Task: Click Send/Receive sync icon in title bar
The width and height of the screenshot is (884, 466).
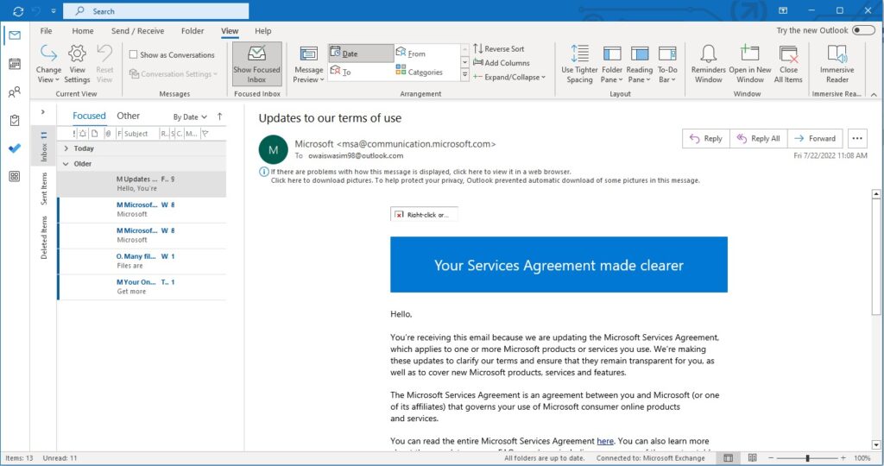Action: [18, 11]
